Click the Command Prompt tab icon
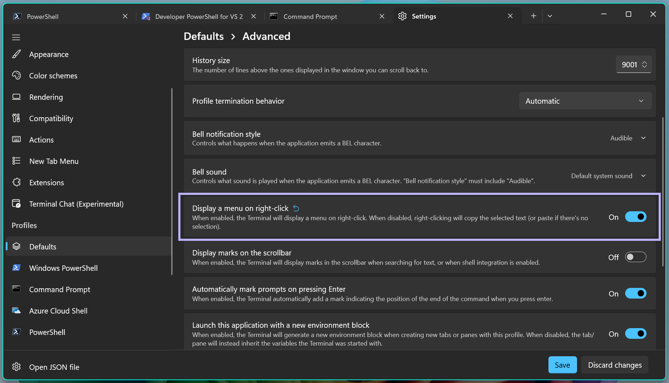The height and width of the screenshot is (383, 669). tap(274, 16)
